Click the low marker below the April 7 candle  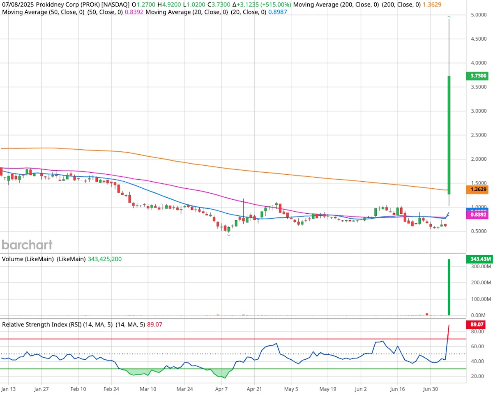(x=229, y=235)
